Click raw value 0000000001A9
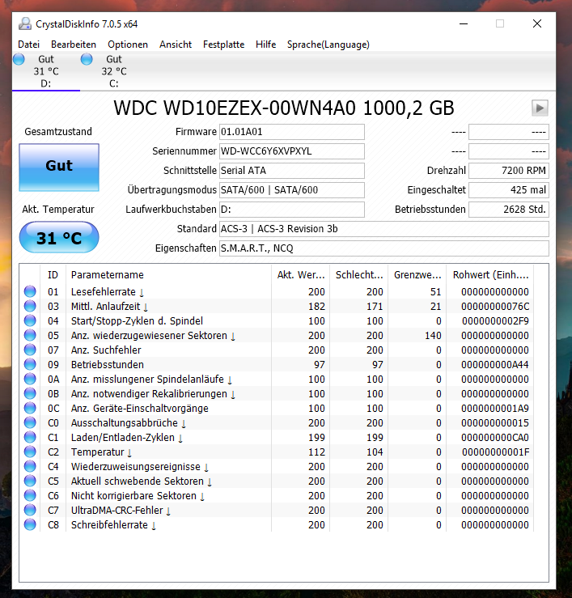572x598 pixels. click(x=495, y=409)
